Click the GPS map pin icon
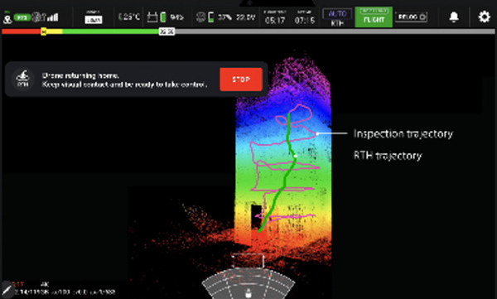497x299 pixels. tap(7, 19)
